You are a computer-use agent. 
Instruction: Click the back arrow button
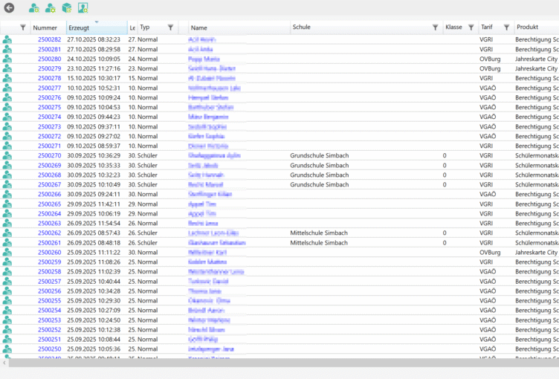pos(10,8)
